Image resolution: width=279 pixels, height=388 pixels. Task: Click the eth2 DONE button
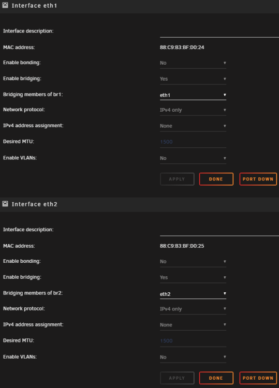[x=216, y=378]
